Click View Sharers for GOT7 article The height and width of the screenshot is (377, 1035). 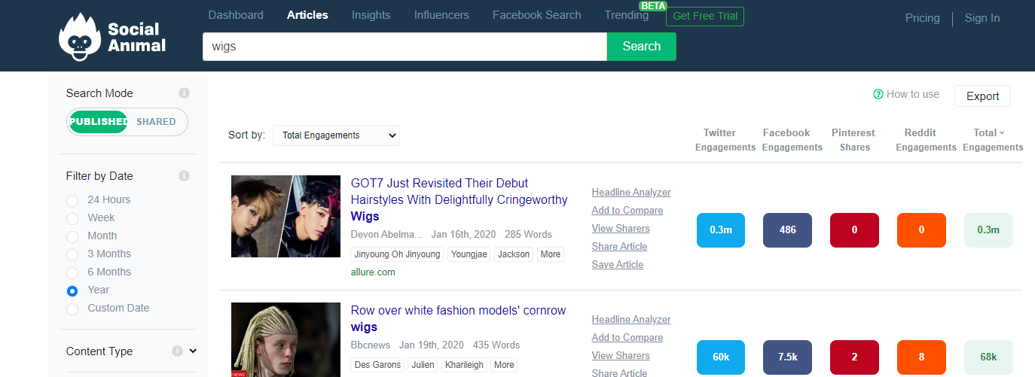[x=621, y=229]
